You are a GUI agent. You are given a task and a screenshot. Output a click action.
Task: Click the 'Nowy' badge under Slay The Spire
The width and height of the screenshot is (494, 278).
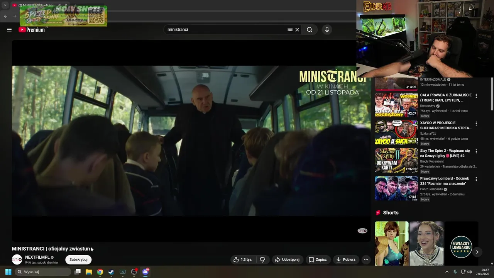click(425, 171)
